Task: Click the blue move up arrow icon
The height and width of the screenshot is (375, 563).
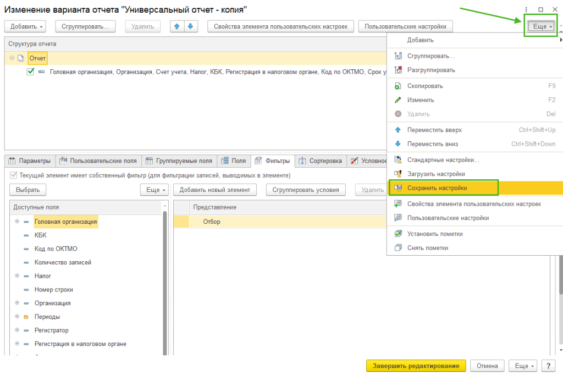Action: pyautogui.click(x=177, y=26)
